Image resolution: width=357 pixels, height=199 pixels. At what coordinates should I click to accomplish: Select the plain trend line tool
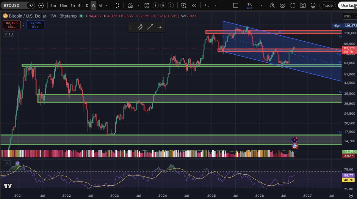point(150,27)
